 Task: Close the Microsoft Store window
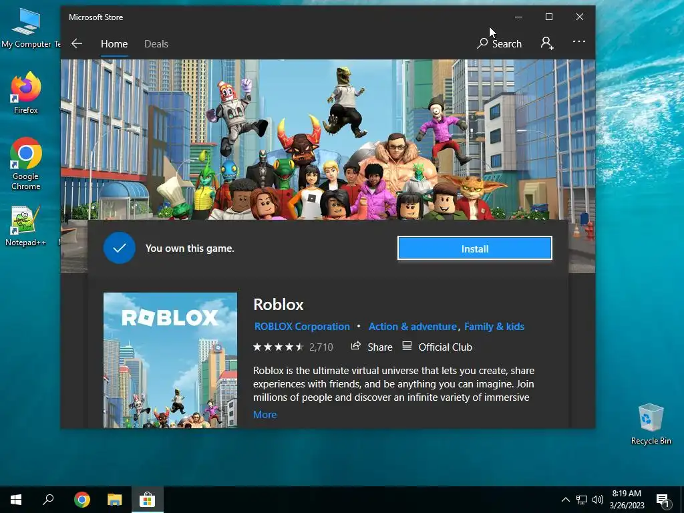(x=579, y=17)
